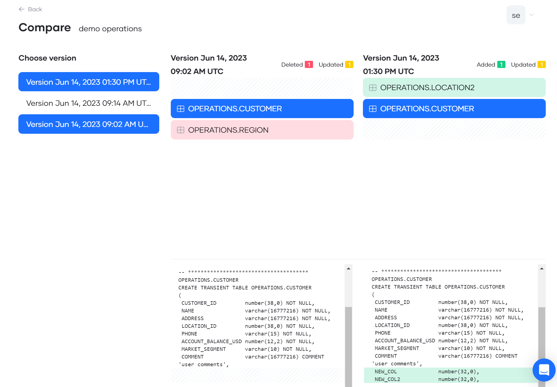Select OPERATIONS.CUSTOMER in the middle column
The height and width of the screenshot is (387, 557).
click(262, 109)
